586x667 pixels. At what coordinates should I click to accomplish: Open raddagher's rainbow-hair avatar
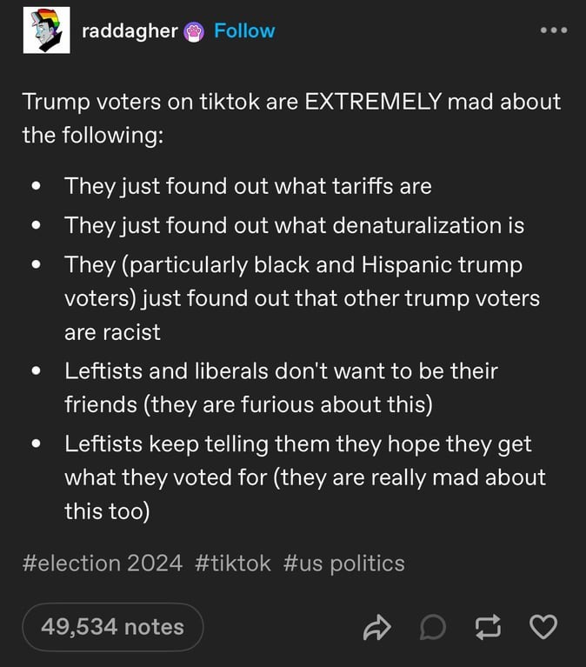tap(46, 30)
